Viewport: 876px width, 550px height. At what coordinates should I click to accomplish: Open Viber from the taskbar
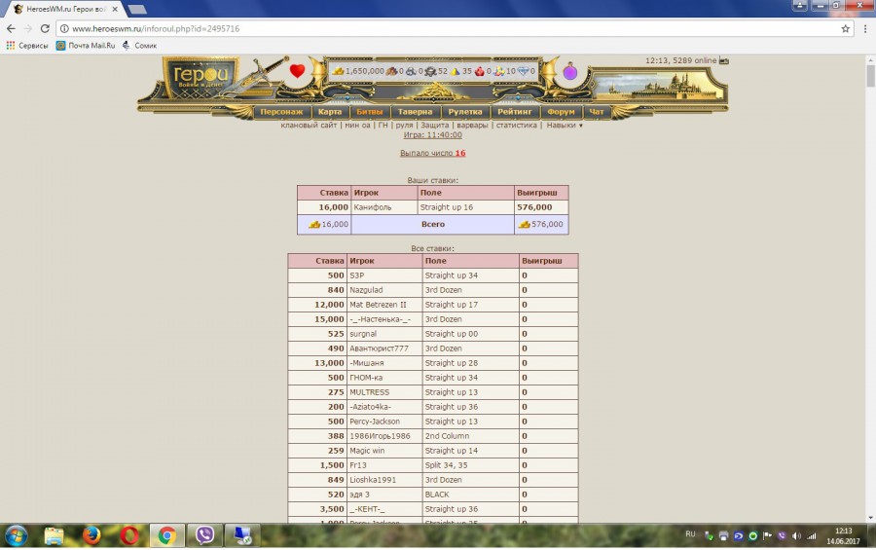click(204, 535)
